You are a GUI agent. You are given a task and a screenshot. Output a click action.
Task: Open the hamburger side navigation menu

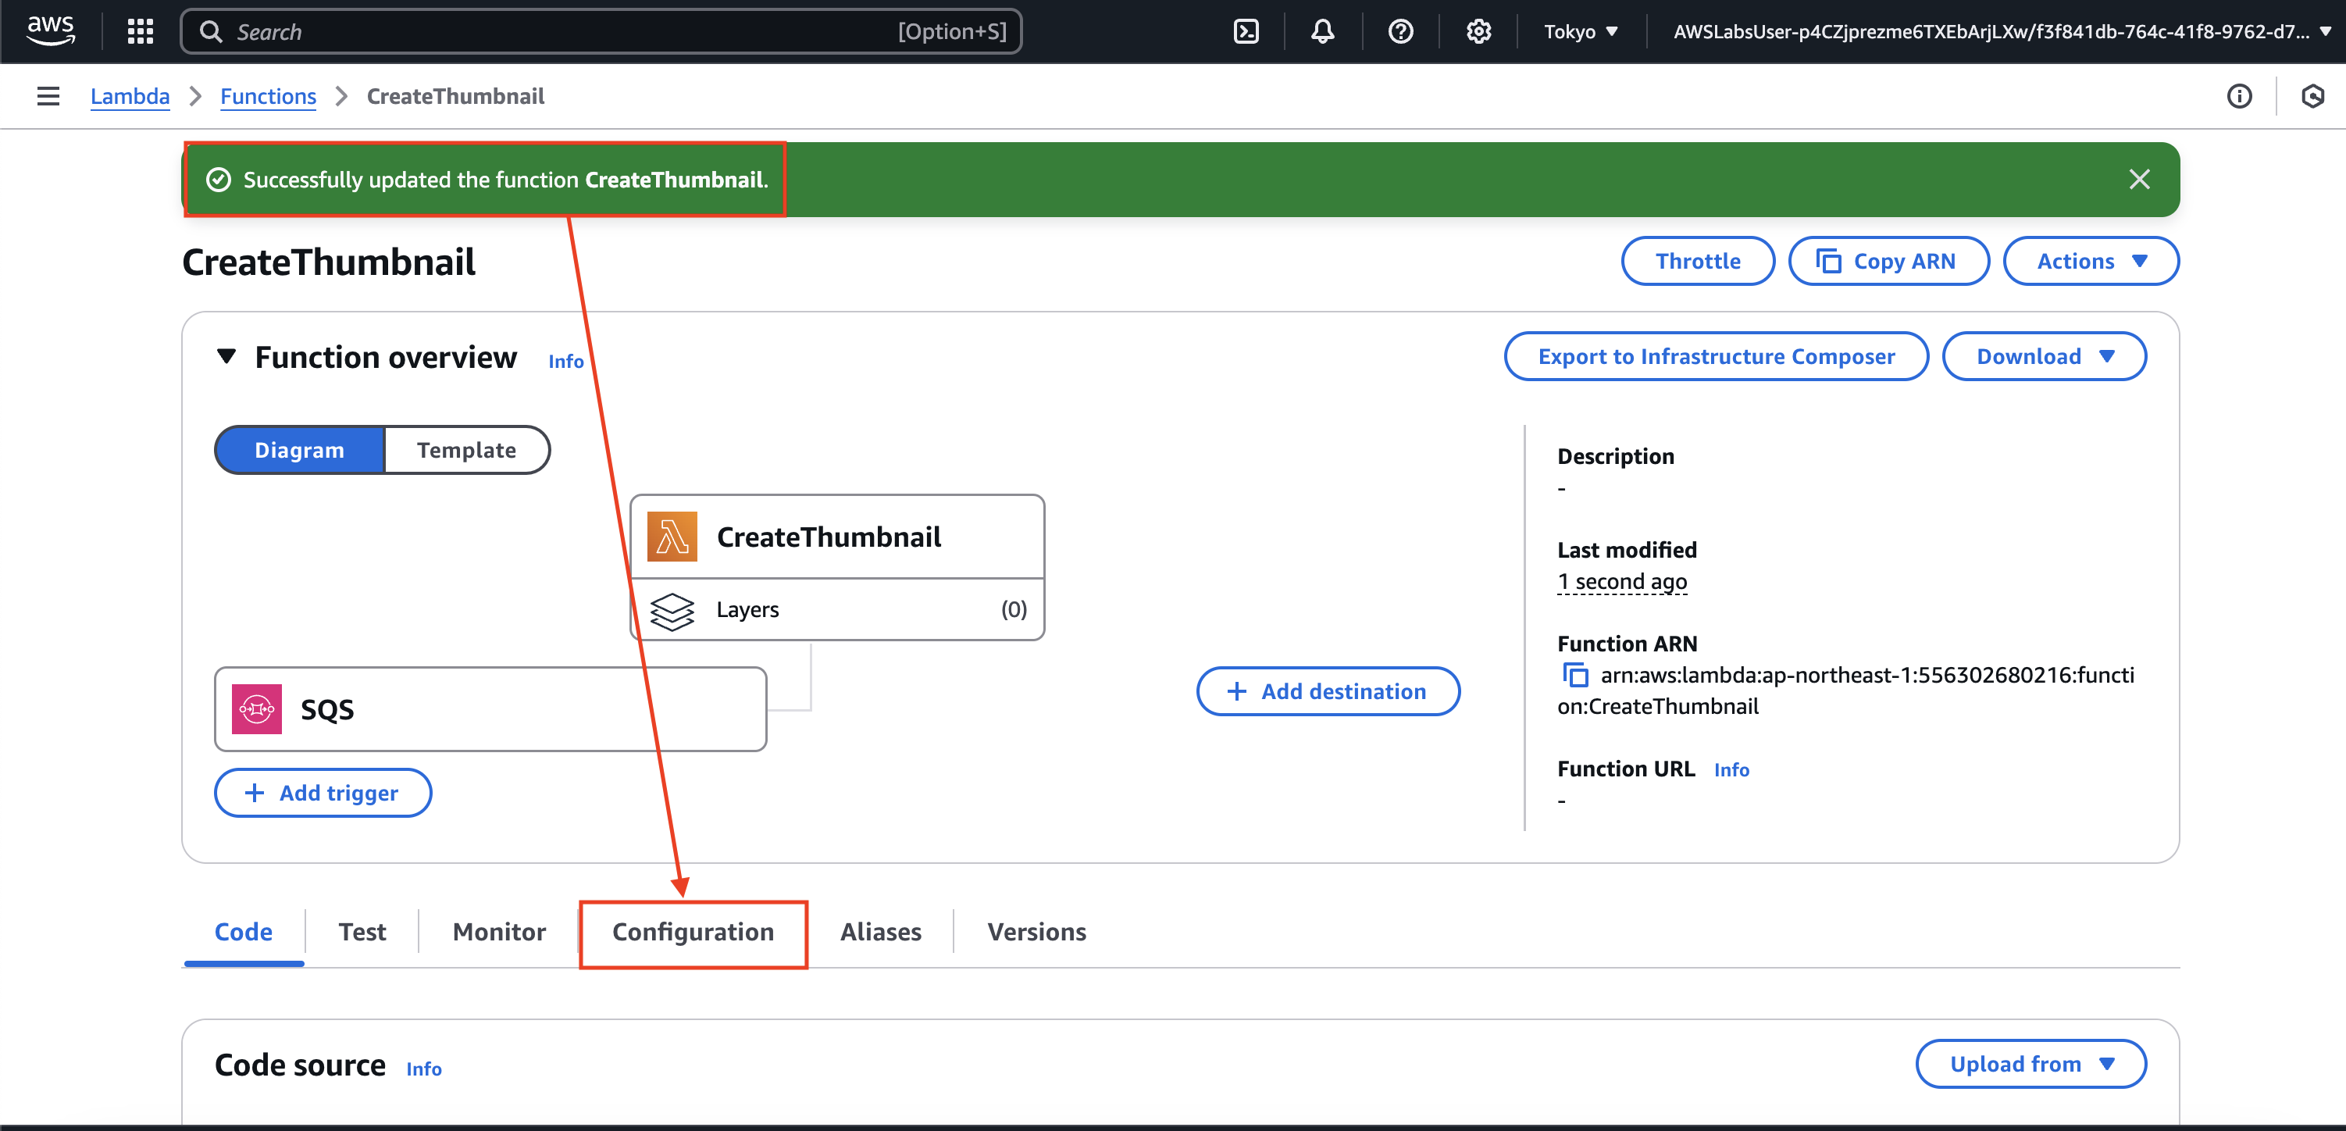48,95
